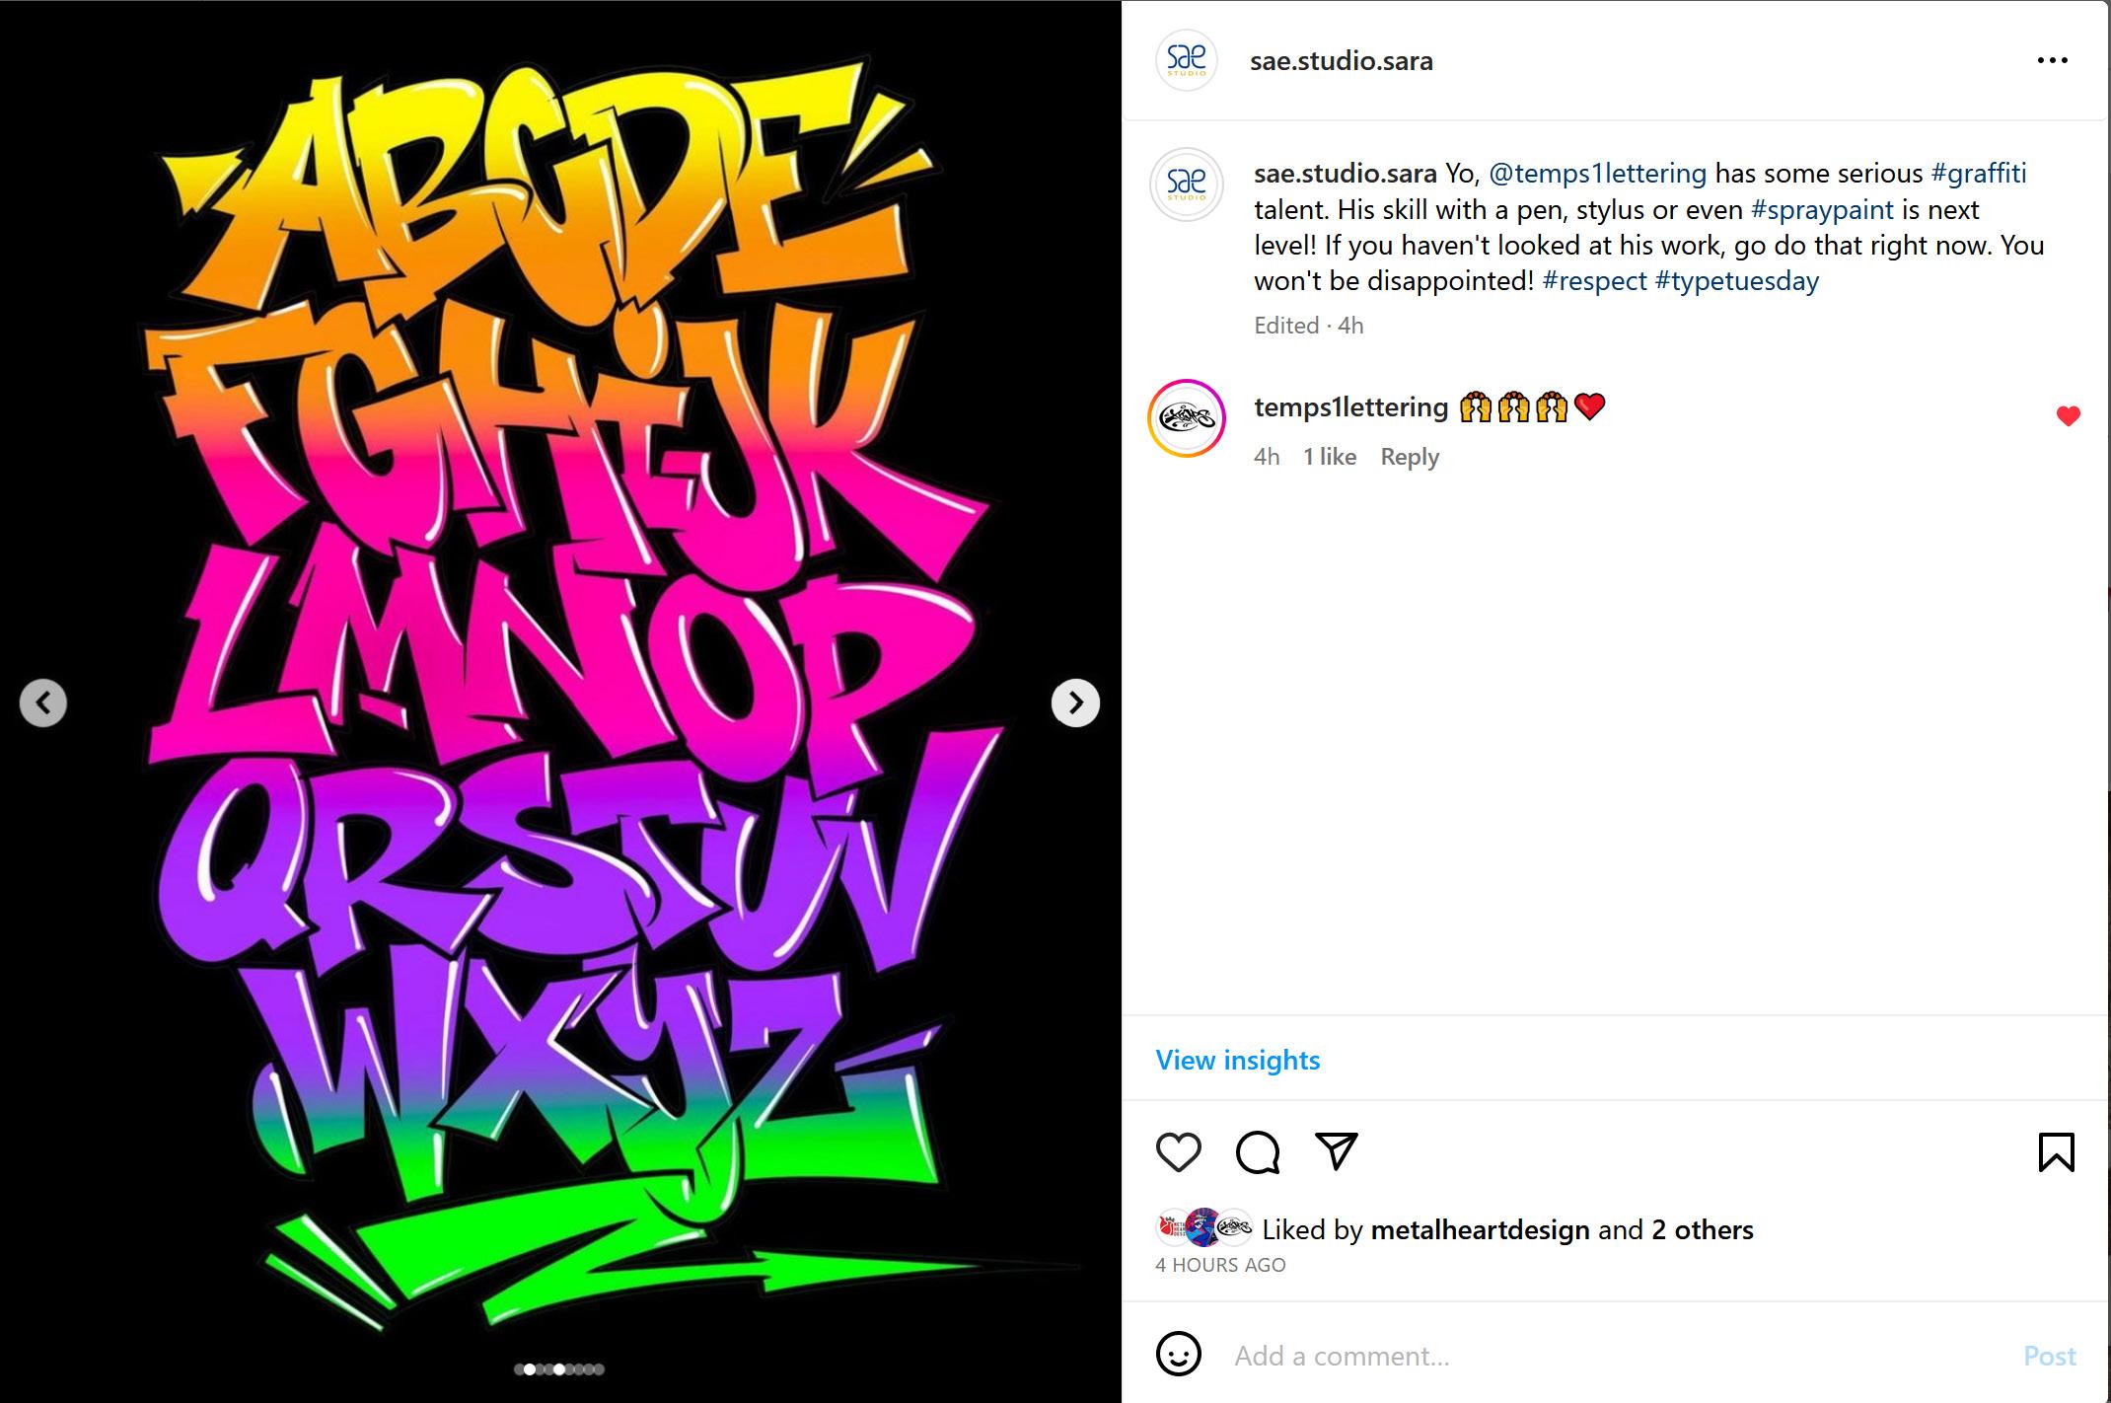Open the #spraypaint hashtag
The height and width of the screenshot is (1403, 2111).
point(1822,210)
